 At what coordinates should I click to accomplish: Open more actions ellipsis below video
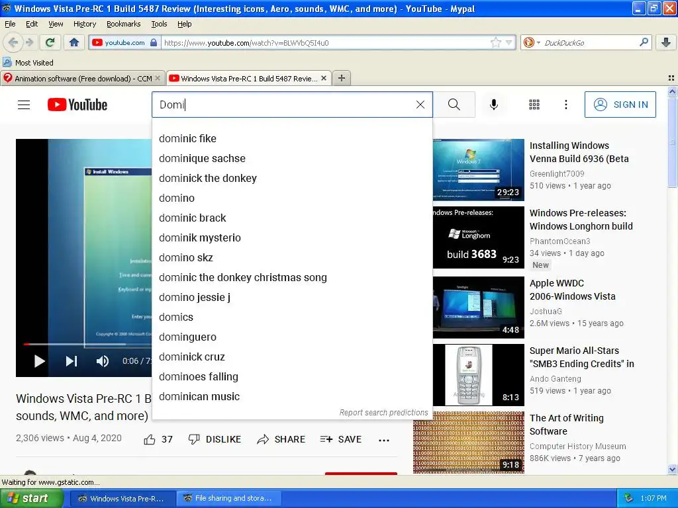pos(384,440)
